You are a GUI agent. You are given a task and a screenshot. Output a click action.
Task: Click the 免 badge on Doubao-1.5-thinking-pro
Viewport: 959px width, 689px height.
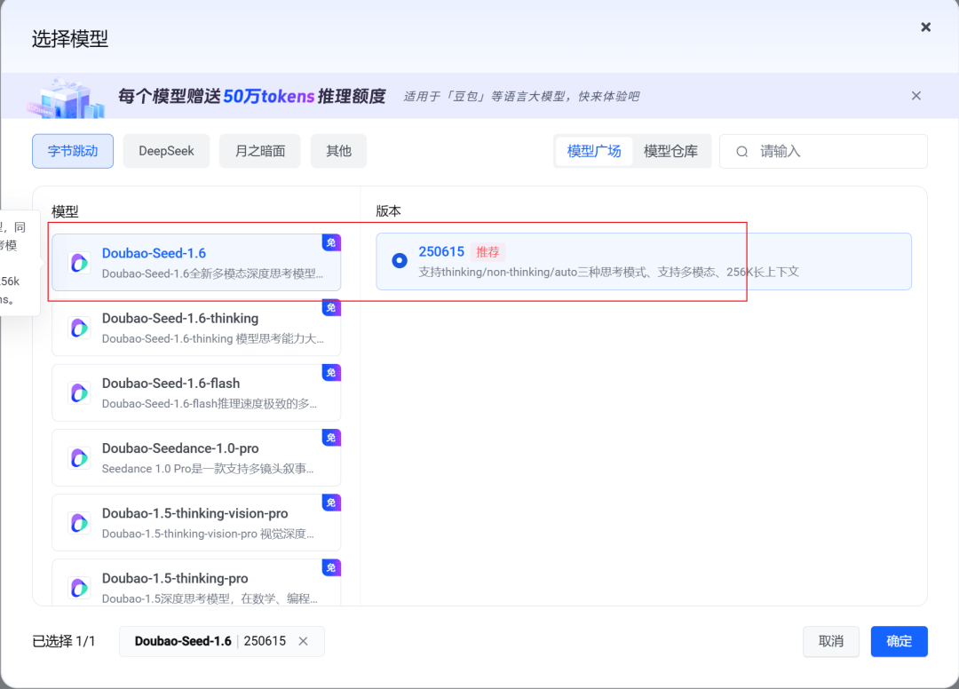(331, 568)
